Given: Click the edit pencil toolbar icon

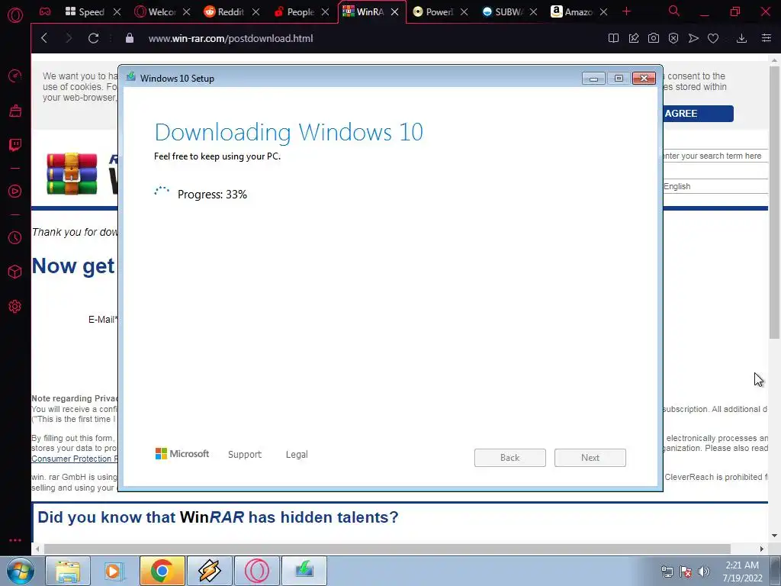Looking at the screenshot, I should pyautogui.click(x=634, y=38).
